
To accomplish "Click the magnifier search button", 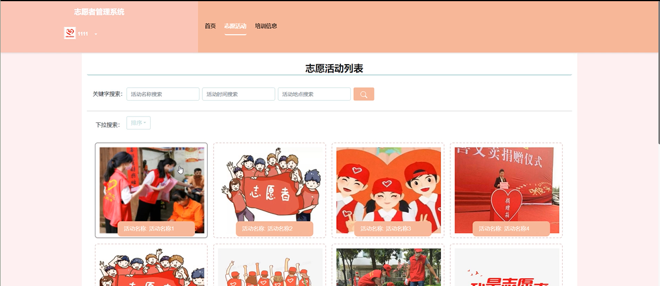I will (x=364, y=94).
